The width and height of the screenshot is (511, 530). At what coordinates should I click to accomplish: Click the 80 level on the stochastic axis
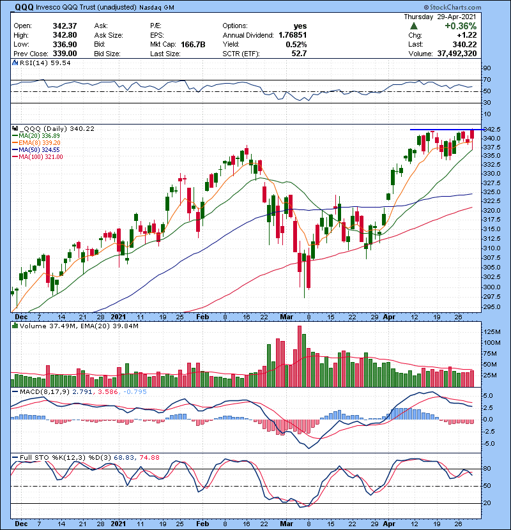click(487, 469)
